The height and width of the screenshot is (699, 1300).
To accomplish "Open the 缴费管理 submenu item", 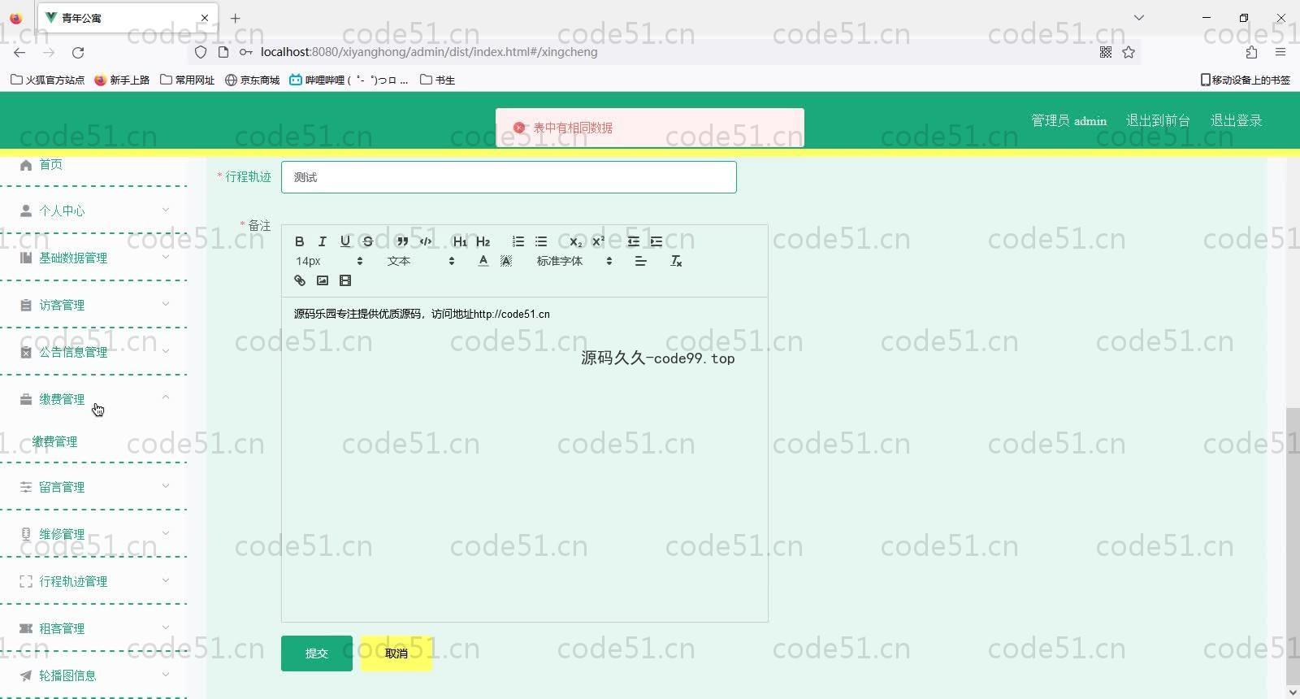I will point(54,441).
